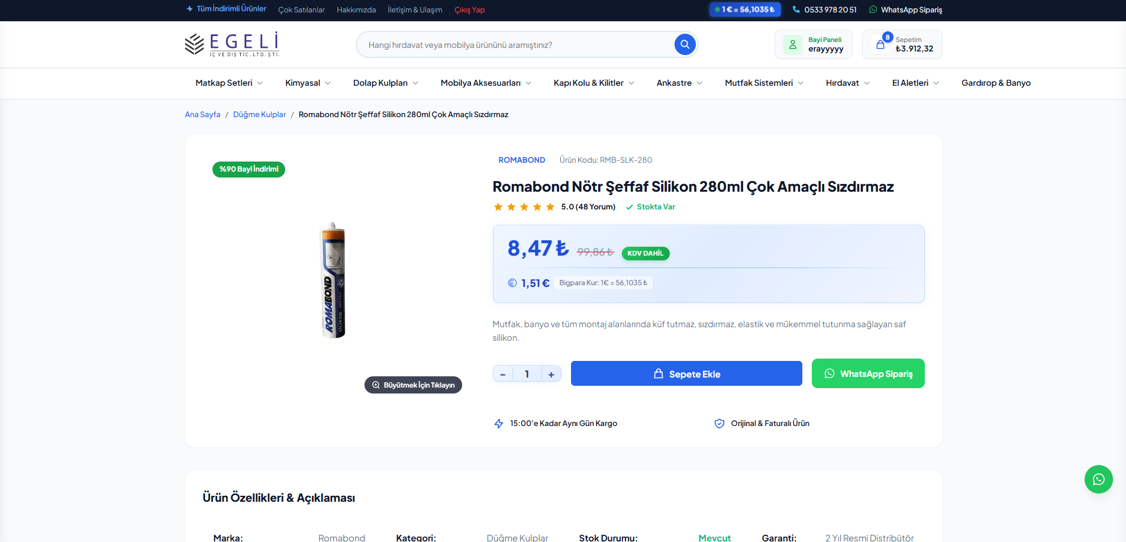Click the euro coin icon beside 1,51€
The width and height of the screenshot is (1126, 542).
pos(512,283)
